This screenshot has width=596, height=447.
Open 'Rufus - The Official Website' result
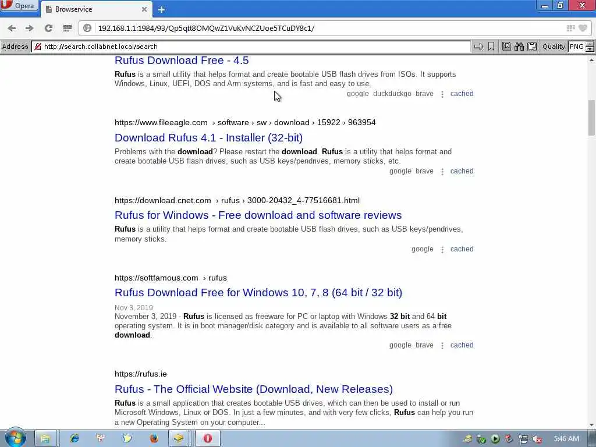[254, 389]
